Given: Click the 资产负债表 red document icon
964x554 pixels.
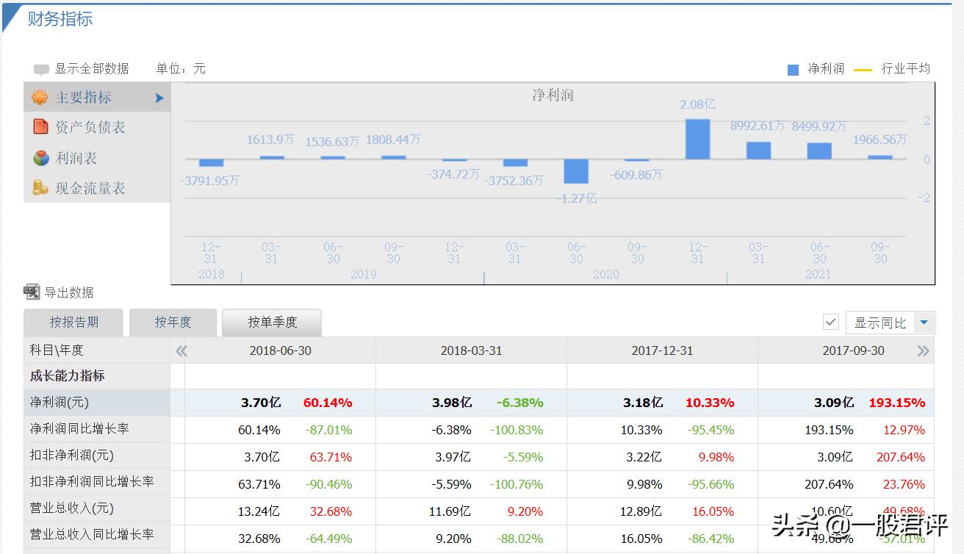Looking at the screenshot, I should 40,127.
